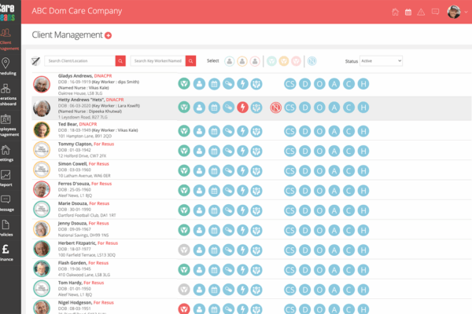Open Finance in the left sidebar
The width and height of the screenshot is (472, 314).
(x=6, y=253)
